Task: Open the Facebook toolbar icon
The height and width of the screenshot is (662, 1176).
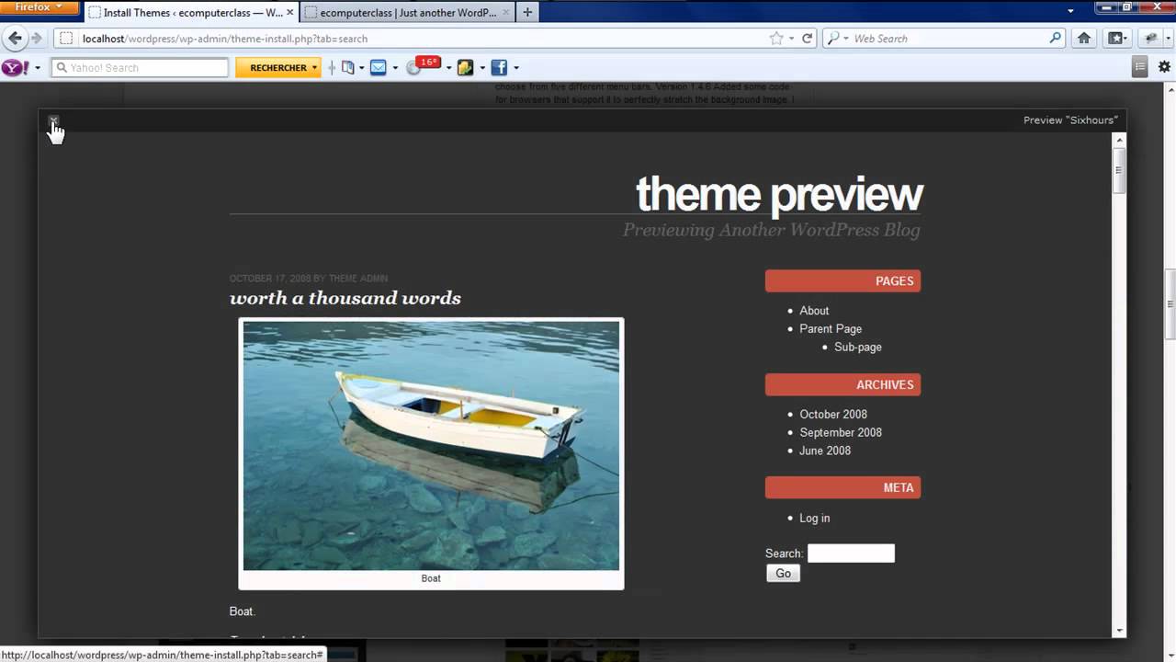Action: [x=499, y=67]
